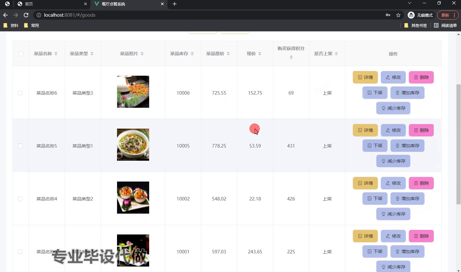The image size is (461, 272).
Task: Open saved passwords key icon
Action: [388, 15]
